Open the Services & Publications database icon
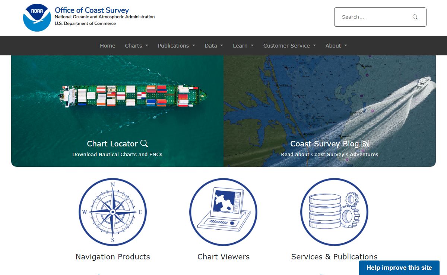 (x=334, y=212)
